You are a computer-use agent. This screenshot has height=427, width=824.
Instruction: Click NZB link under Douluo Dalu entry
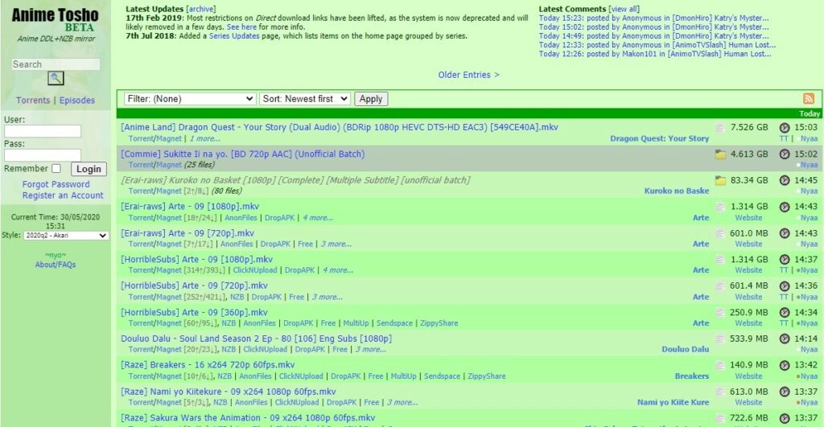229,349
